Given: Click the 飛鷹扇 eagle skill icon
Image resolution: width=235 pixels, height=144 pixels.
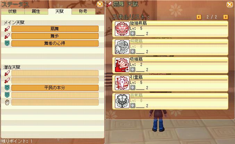Looking at the screenshot, I should click(122, 47).
